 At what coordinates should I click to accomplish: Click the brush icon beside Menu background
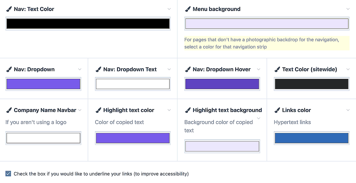click(x=188, y=9)
